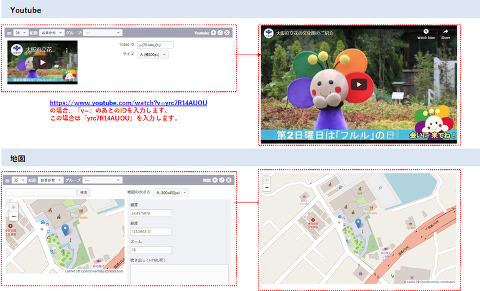
Task: Zoom out on the right preview map
Action: (267, 188)
